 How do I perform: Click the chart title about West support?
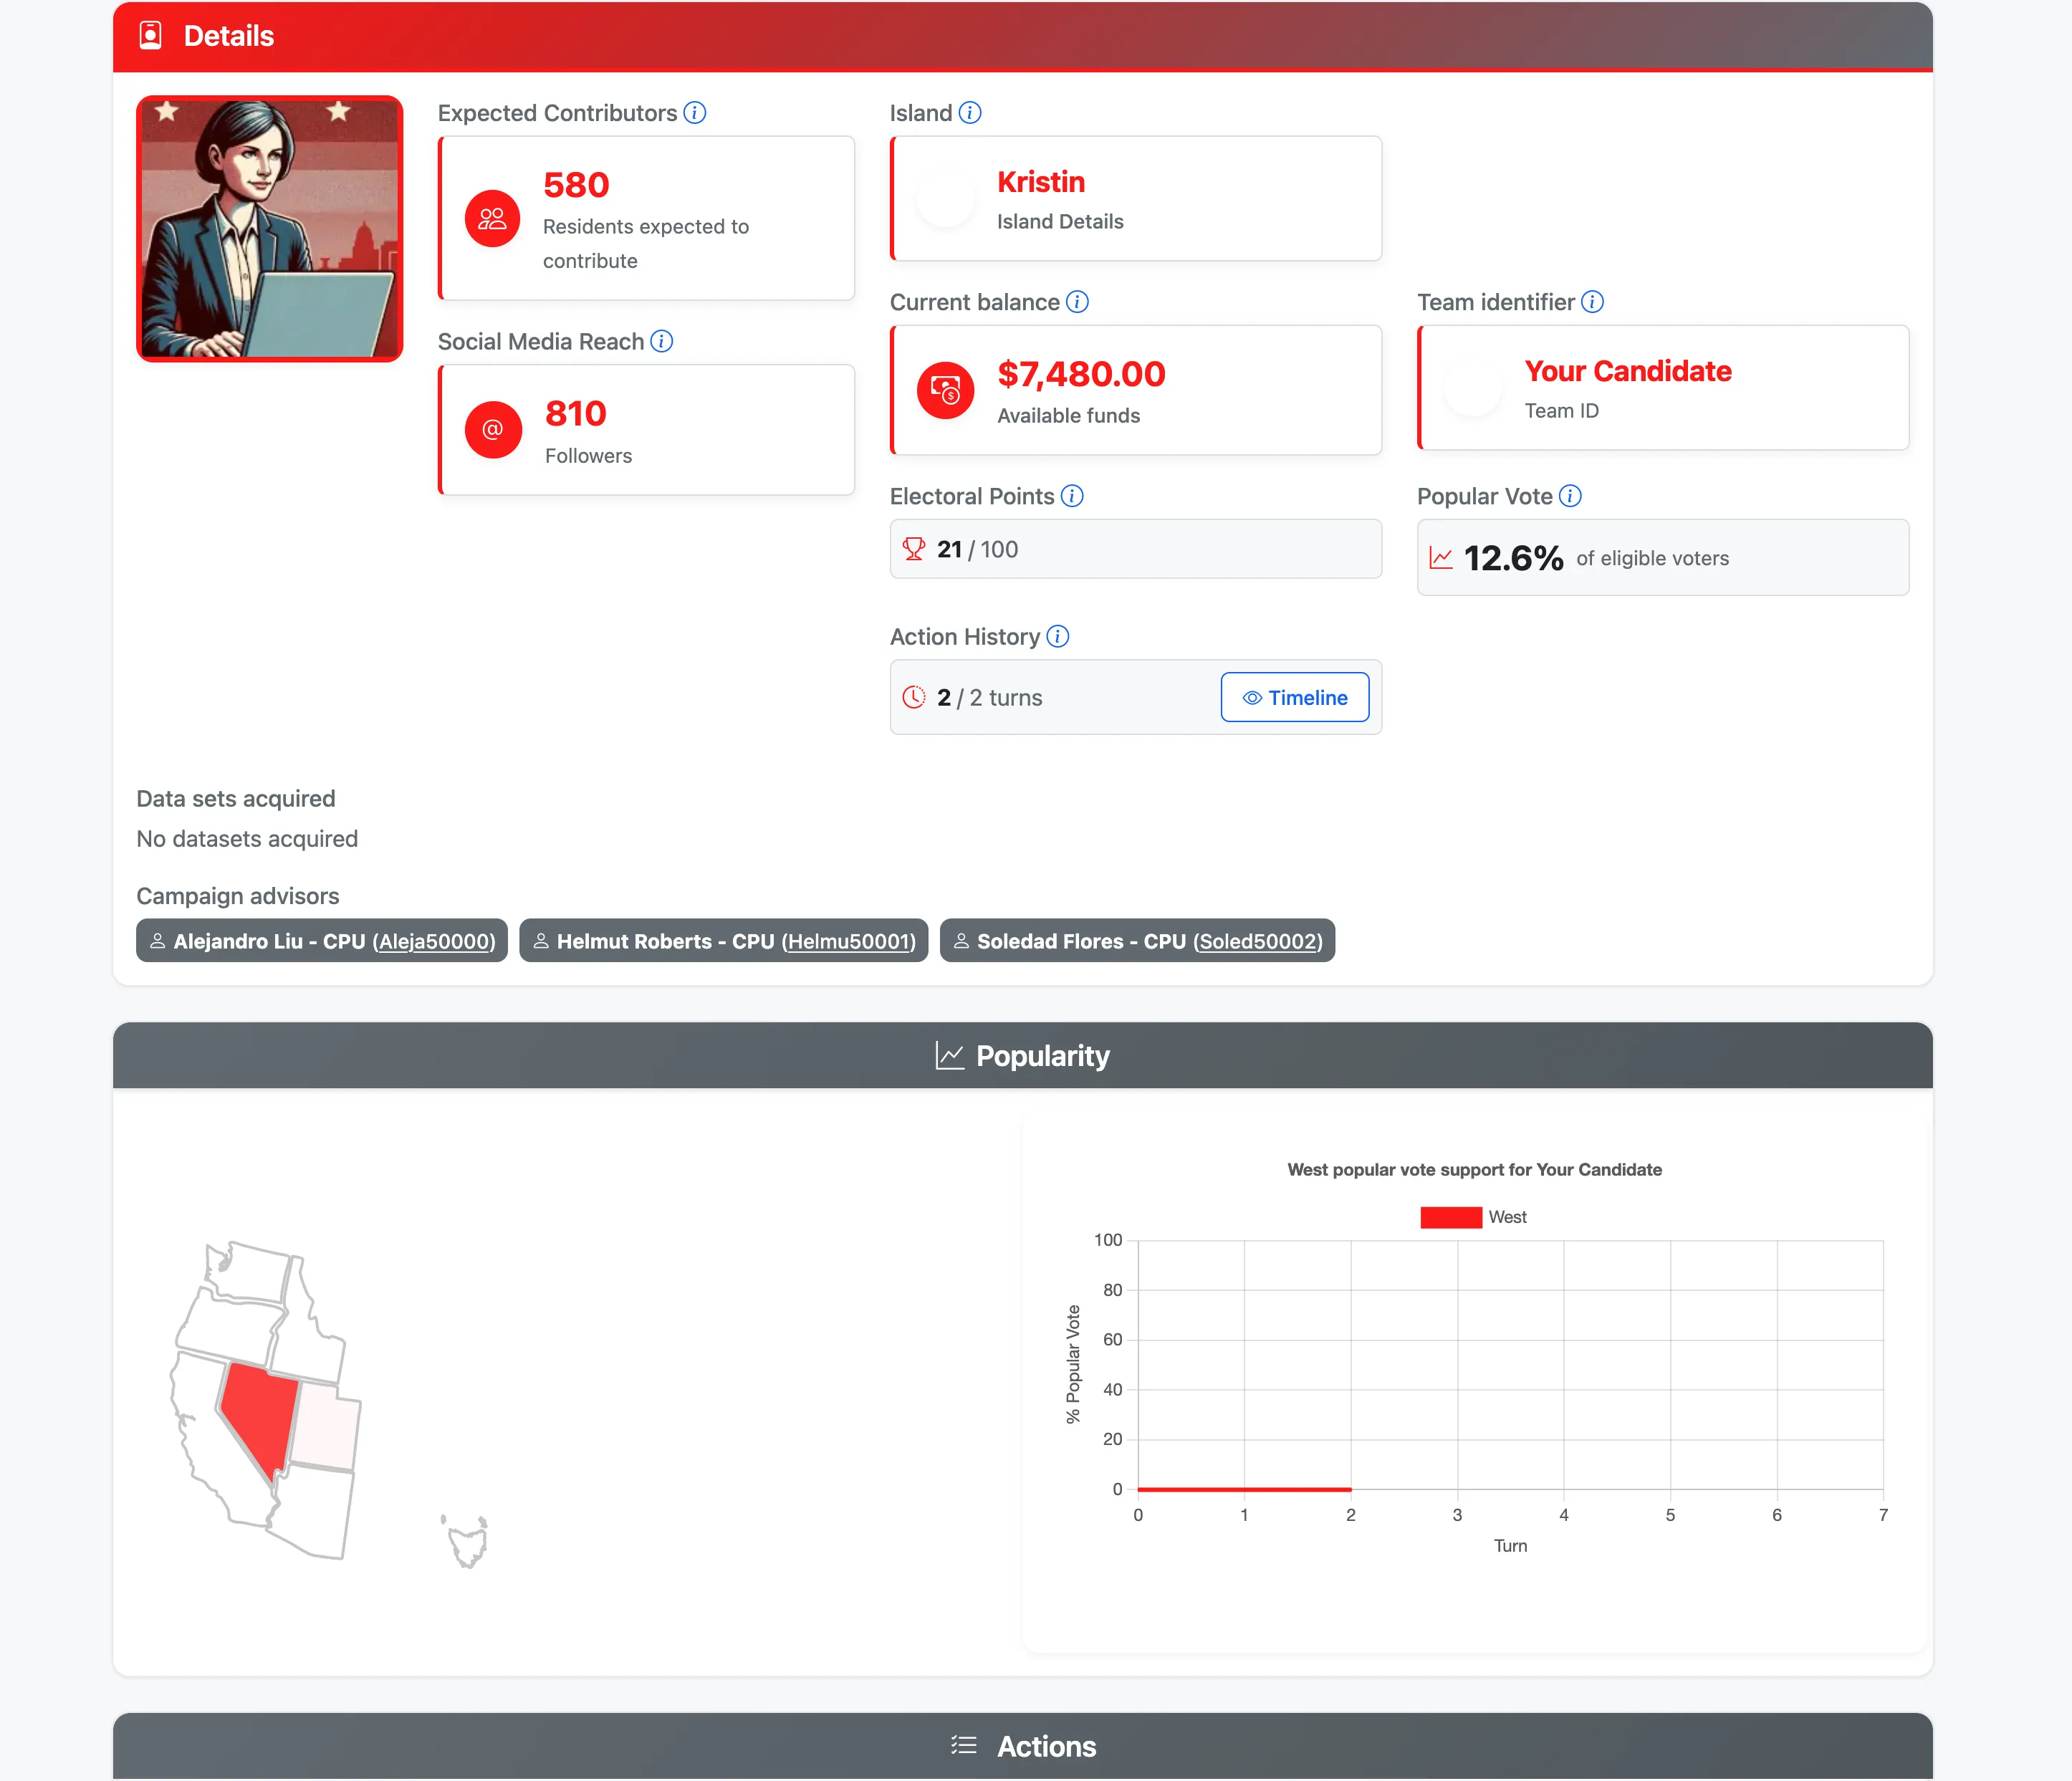1474,1169
